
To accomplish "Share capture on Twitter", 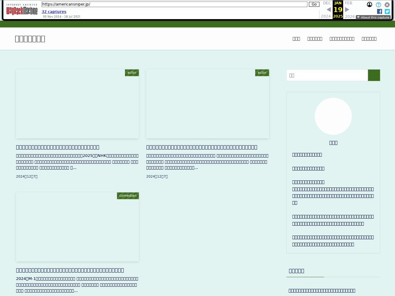I will point(387,11).
